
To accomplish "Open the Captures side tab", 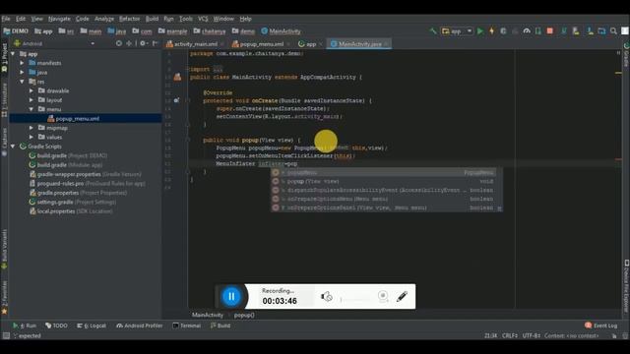I will pos(4,142).
